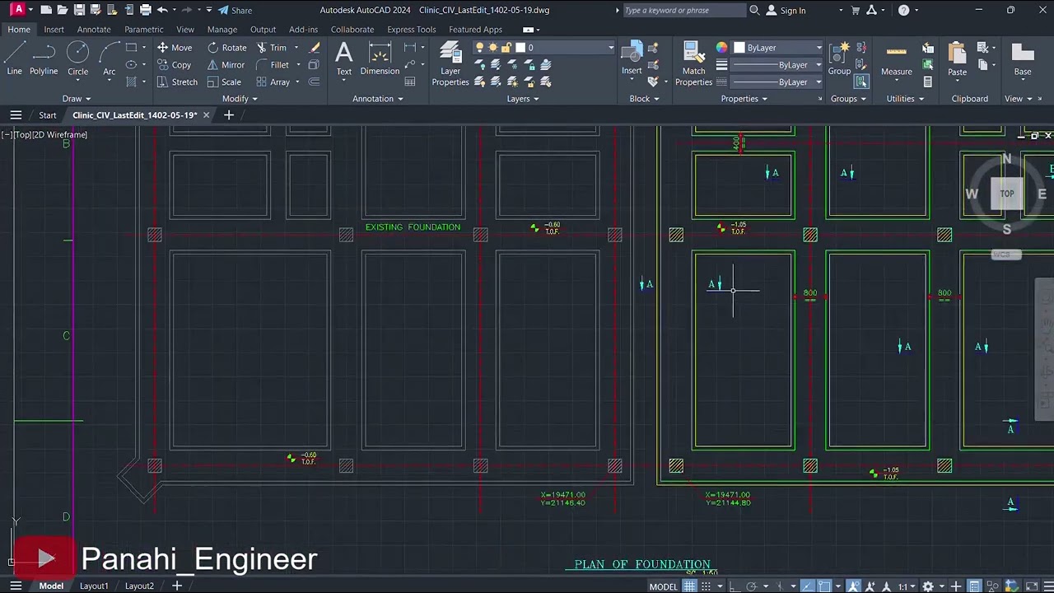Open the annotation scale 1:1 dropdown
The height and width of the screenshot is (593, 1054).
click(906, 586)
